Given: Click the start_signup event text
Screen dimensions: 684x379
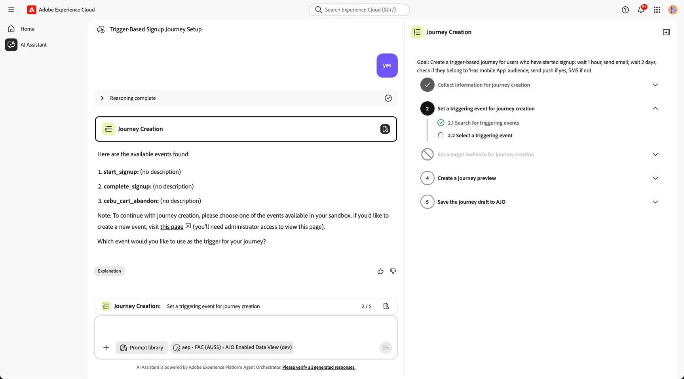Looking at the screenshot, I should (121, 172).
